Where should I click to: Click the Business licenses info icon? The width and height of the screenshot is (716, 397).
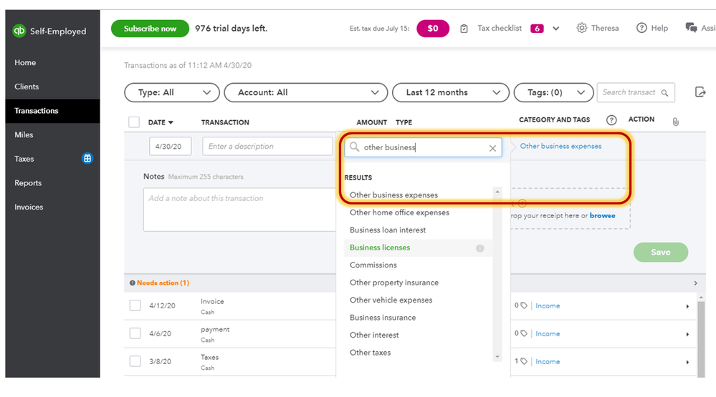tap(480, 248)
